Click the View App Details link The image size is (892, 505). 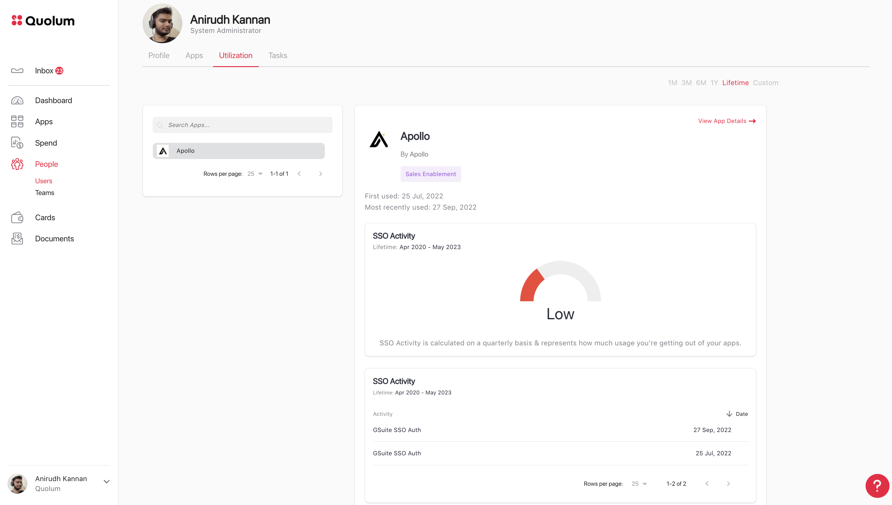point(726,121)
